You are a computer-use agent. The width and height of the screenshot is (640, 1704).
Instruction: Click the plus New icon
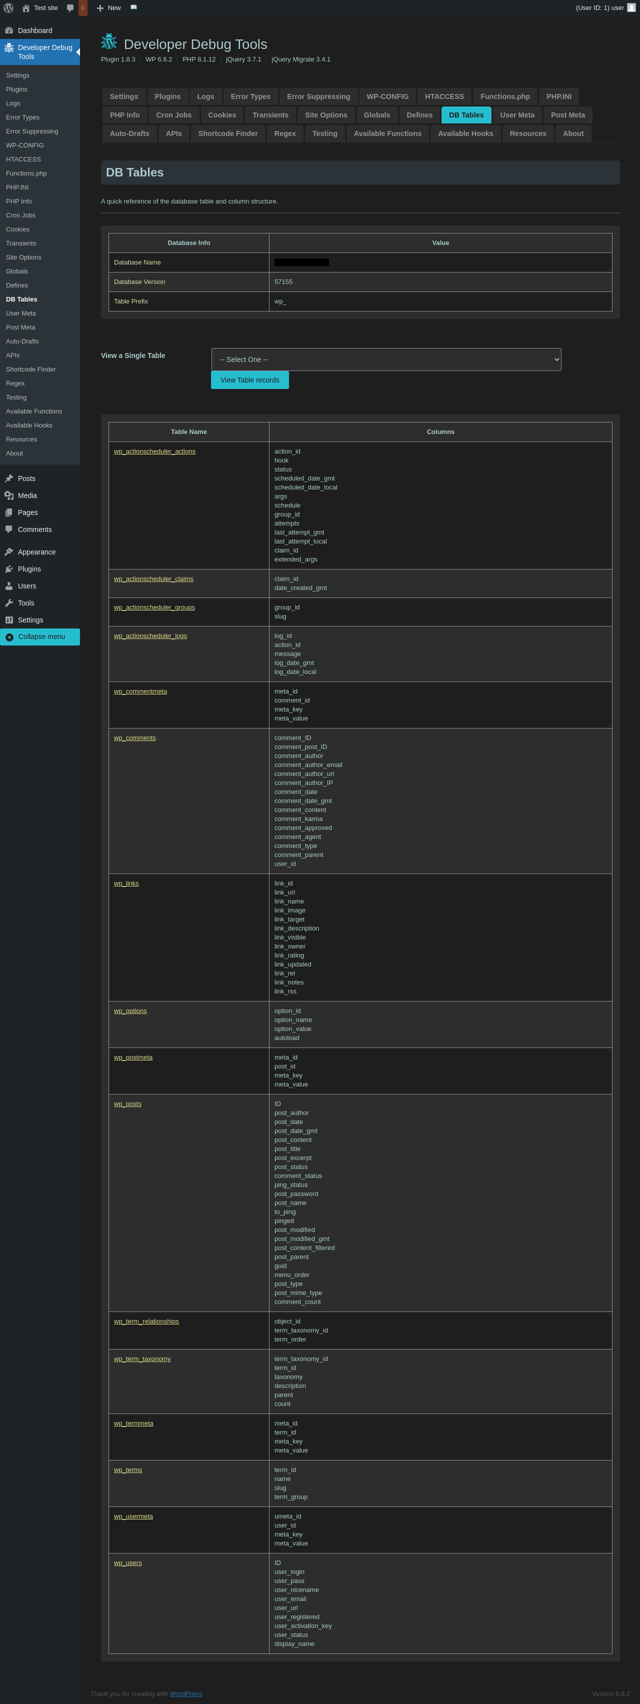point(100,8)
